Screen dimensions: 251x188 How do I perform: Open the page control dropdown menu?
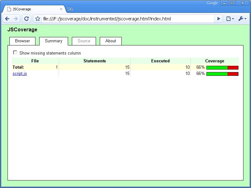[230, 19]
